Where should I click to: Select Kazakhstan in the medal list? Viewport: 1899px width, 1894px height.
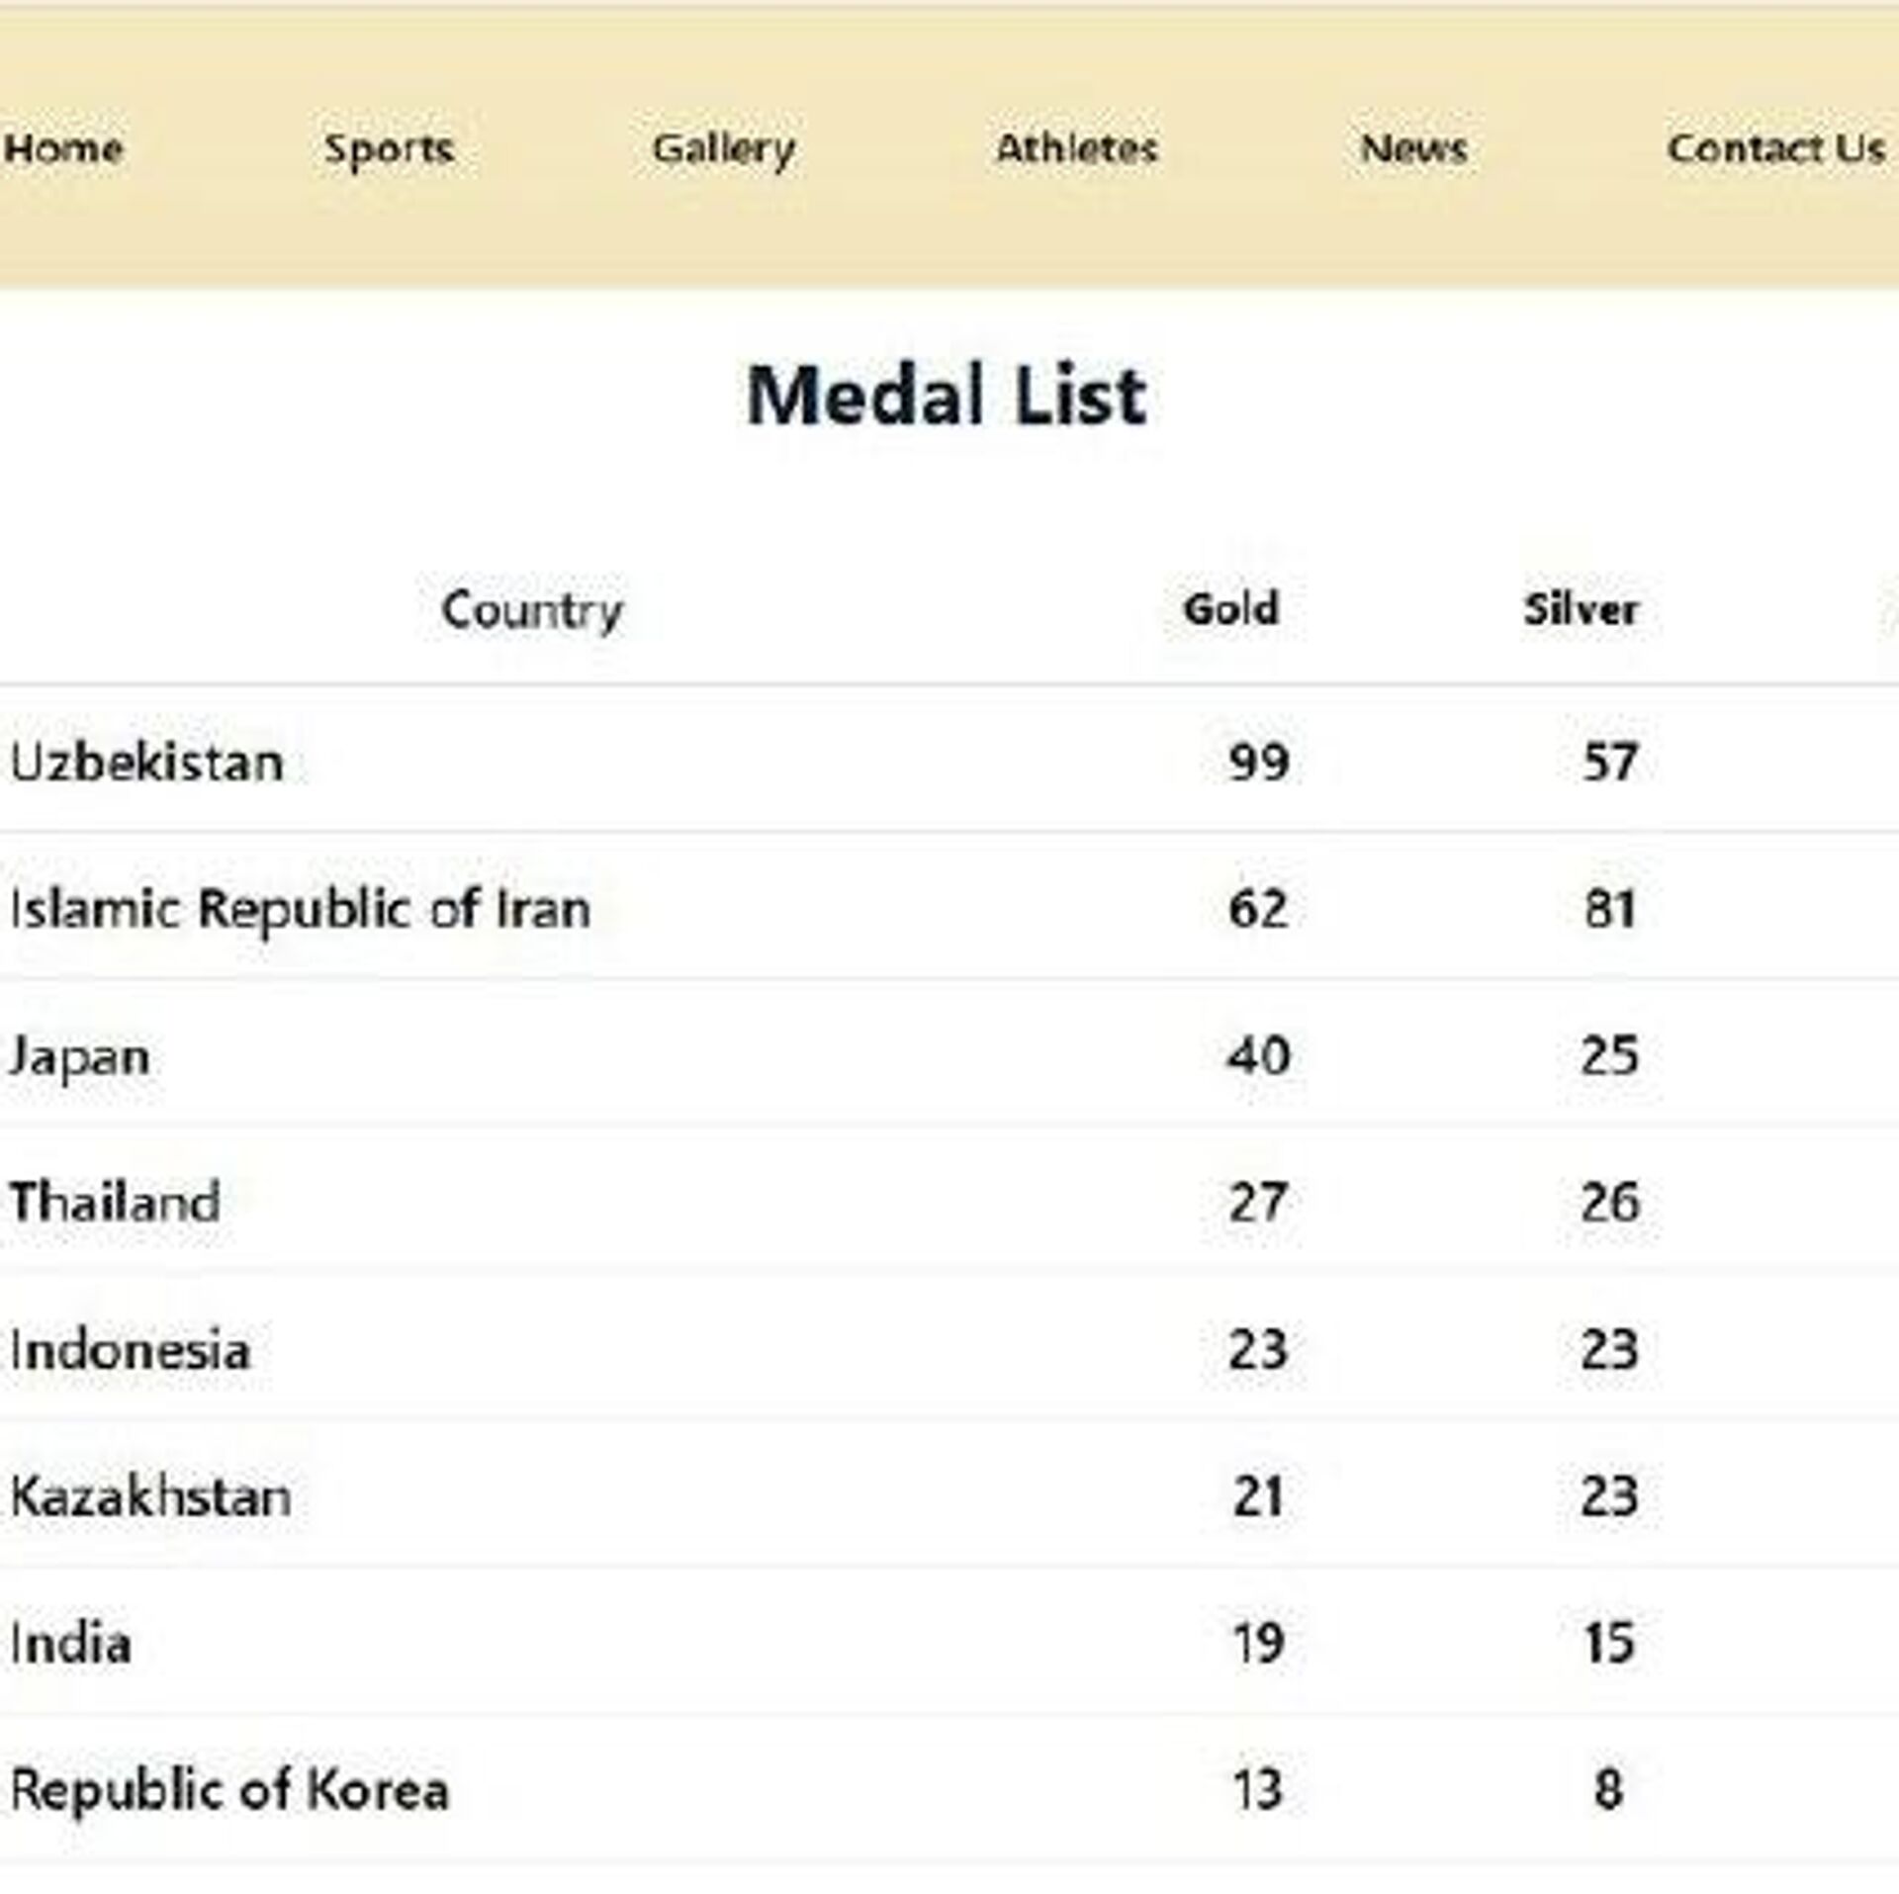coord(151,1496)
